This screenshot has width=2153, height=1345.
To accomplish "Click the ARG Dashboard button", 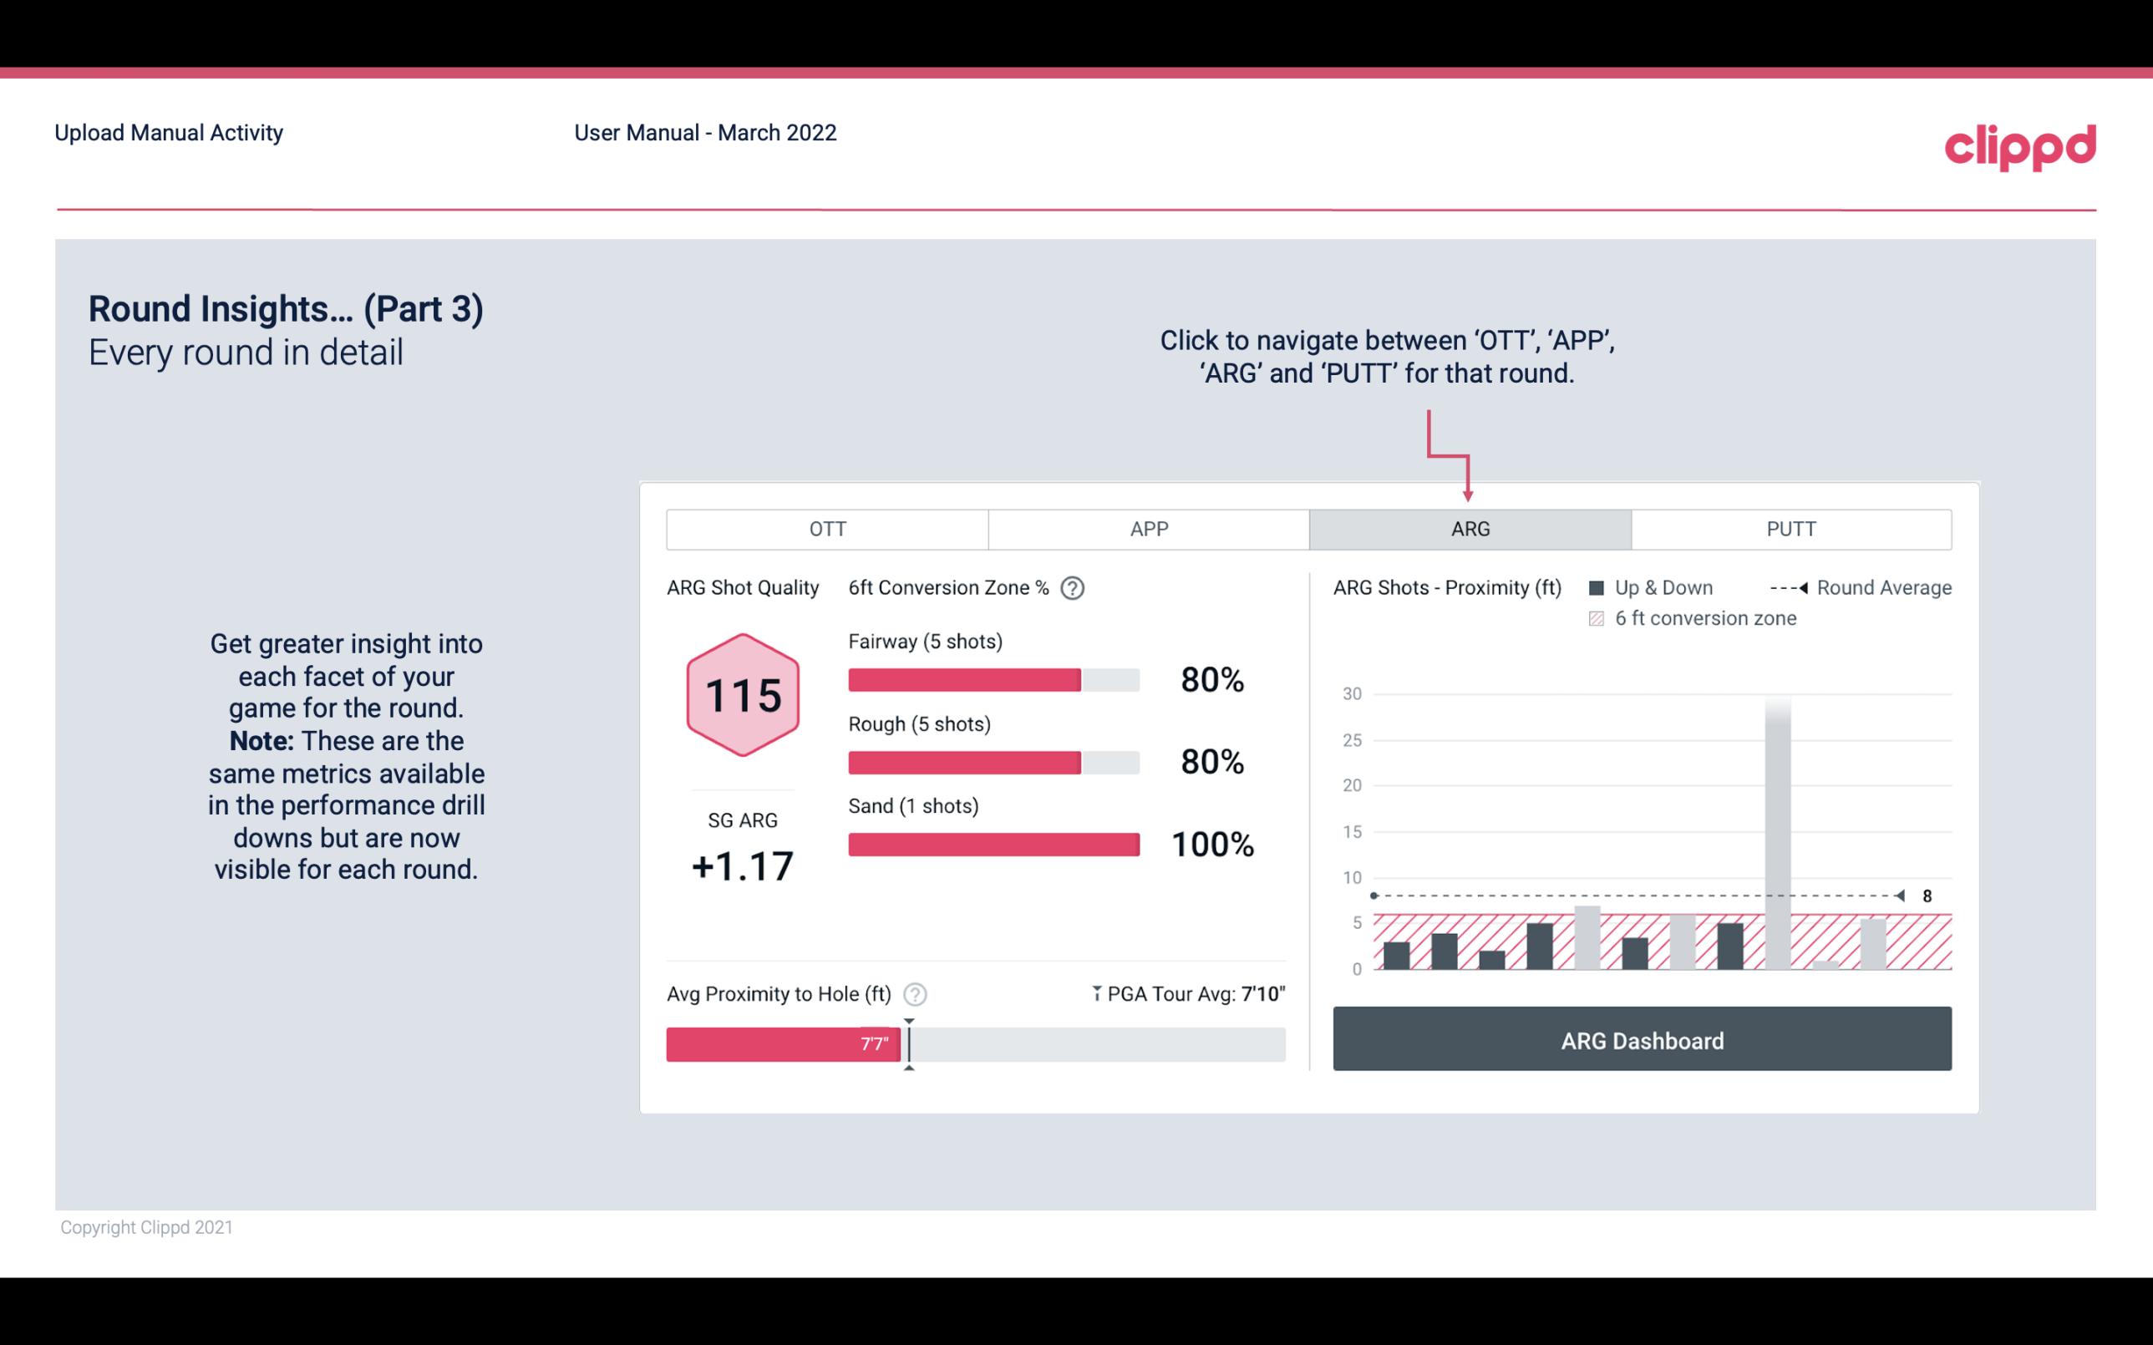I will coord(1642,1040).
